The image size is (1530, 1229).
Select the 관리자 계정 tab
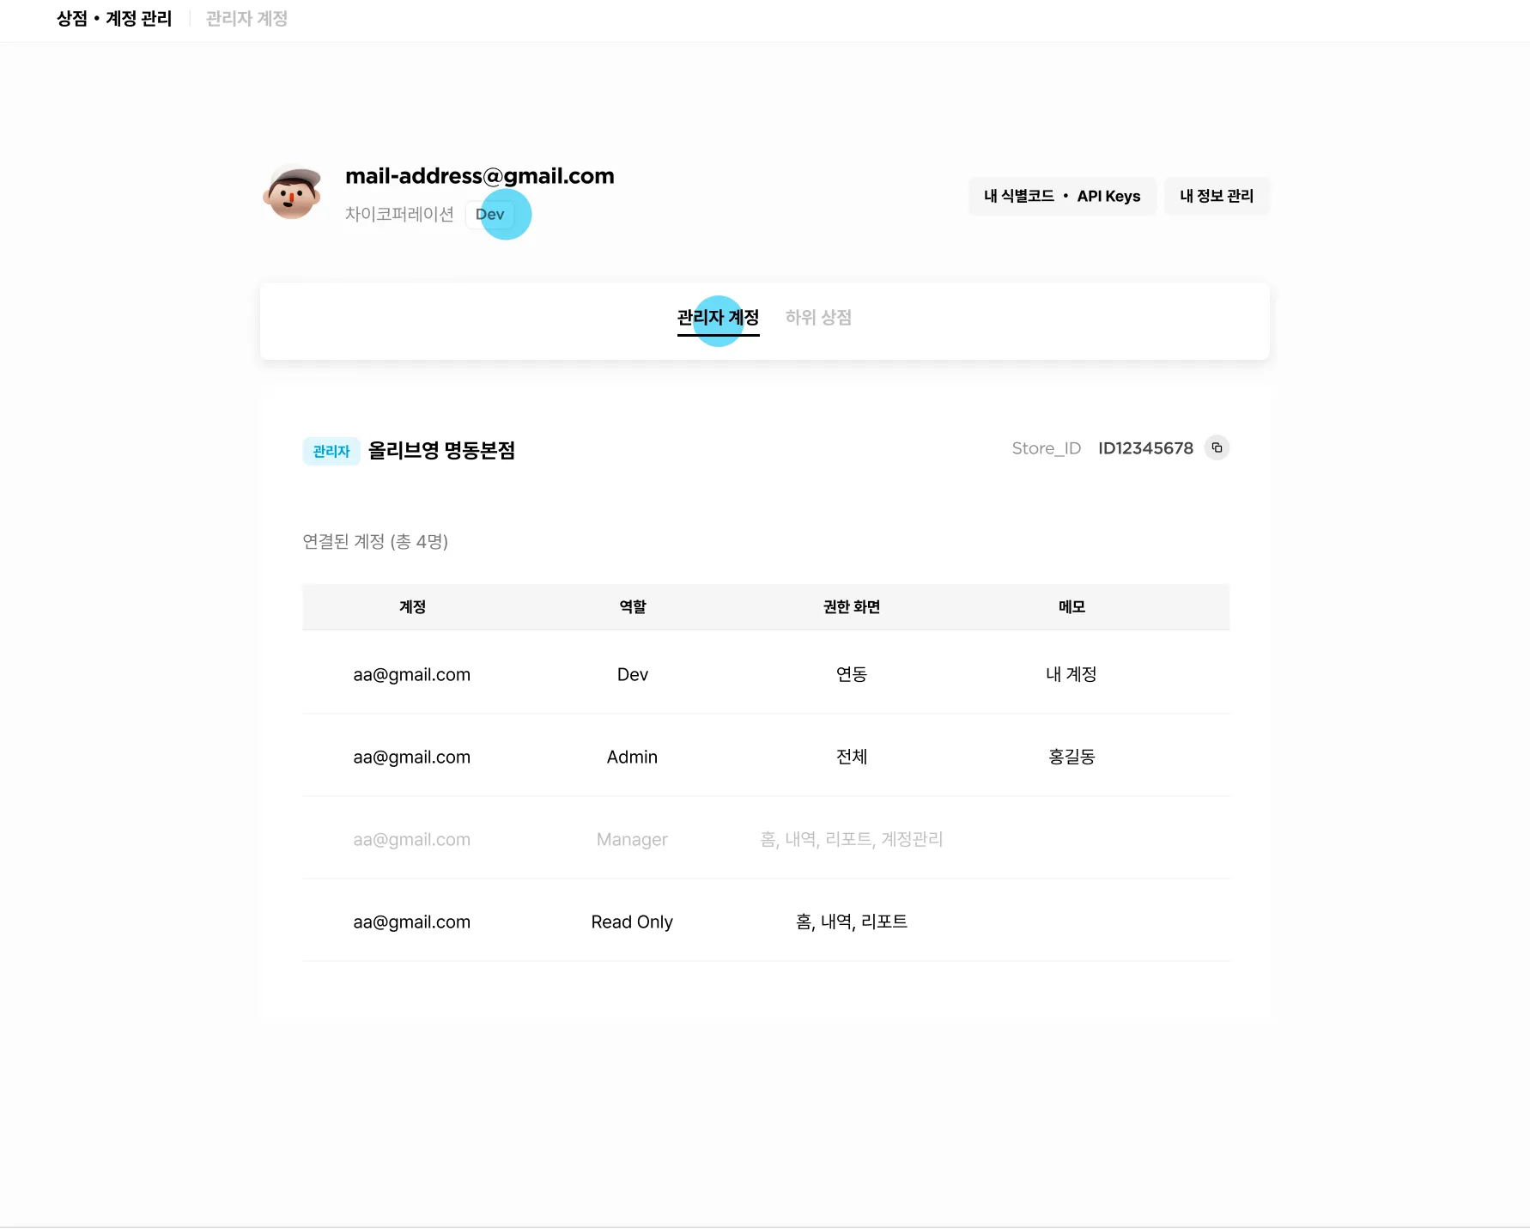(718, 318)
